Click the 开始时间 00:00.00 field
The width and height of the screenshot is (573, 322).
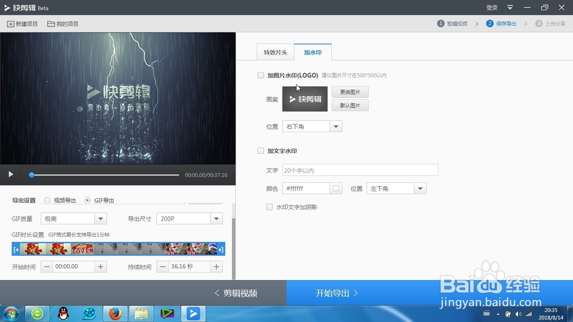click(x=74, y=266)
